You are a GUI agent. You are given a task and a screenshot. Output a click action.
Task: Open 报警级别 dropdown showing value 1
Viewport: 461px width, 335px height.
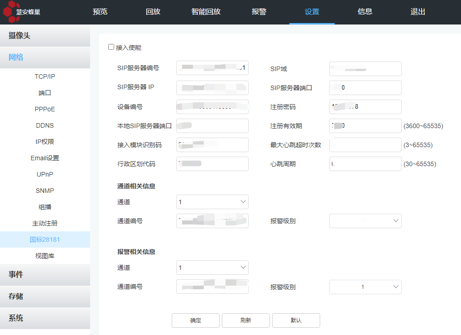[365, 287]
